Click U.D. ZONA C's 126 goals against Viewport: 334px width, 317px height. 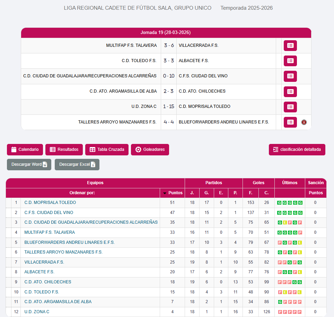click(266, 312)
